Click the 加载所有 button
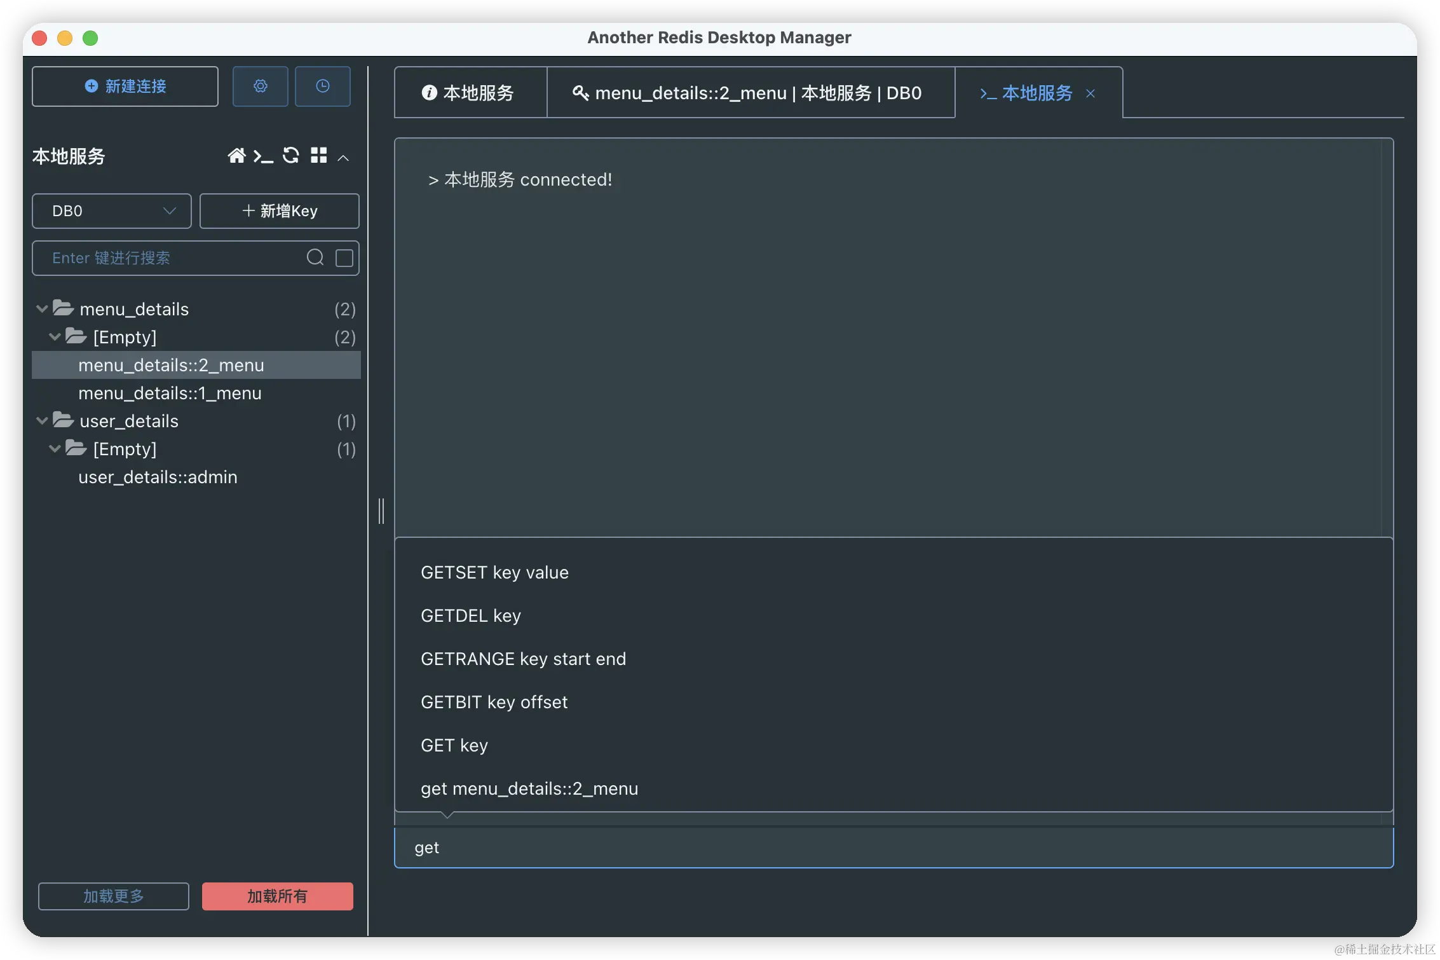The height and width of the screenshot is (960, 1440). 278,896
